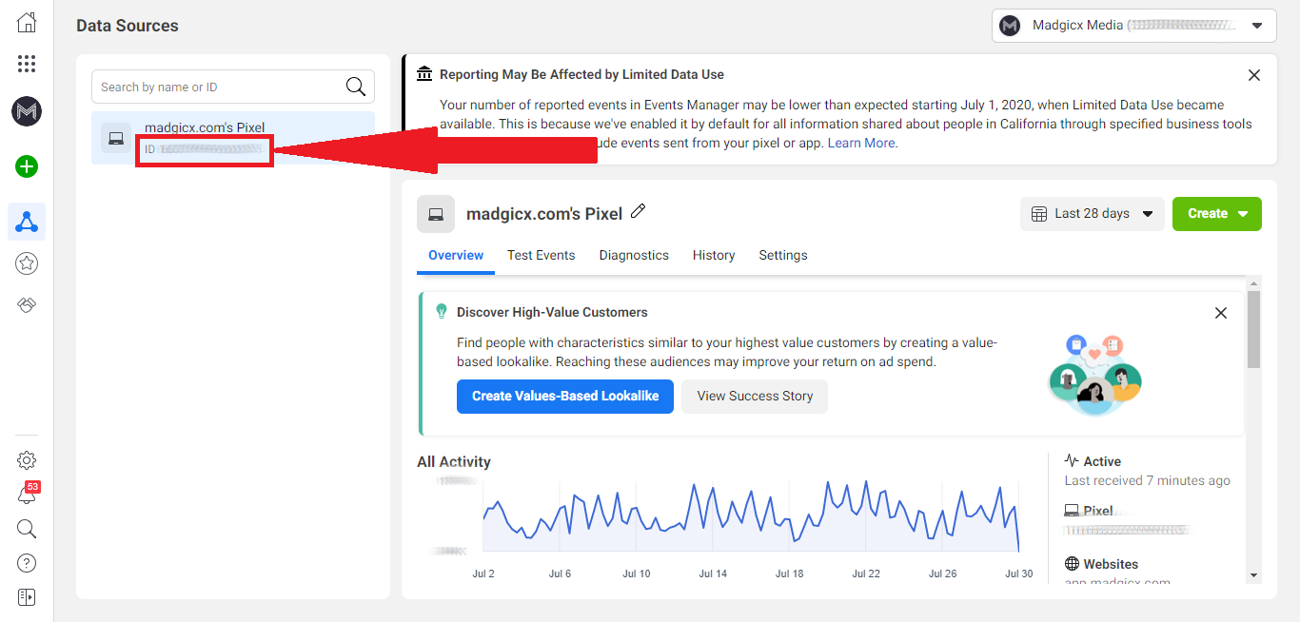The image size is (1300, 622).
Task: Switch to the Test Events tab
Action: coord(541,255)
